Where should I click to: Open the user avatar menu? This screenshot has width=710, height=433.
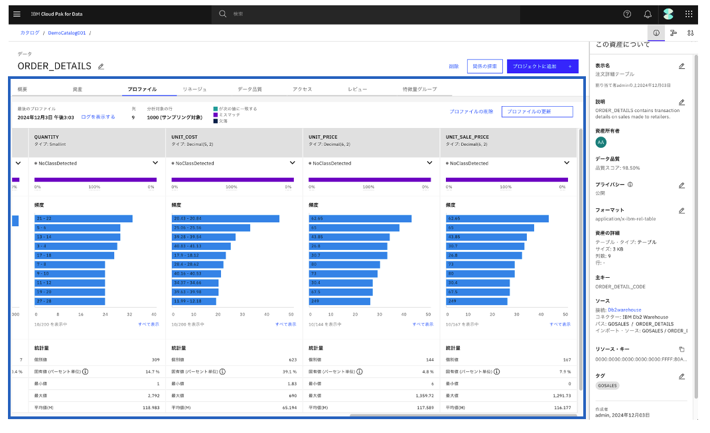(668, 14)
